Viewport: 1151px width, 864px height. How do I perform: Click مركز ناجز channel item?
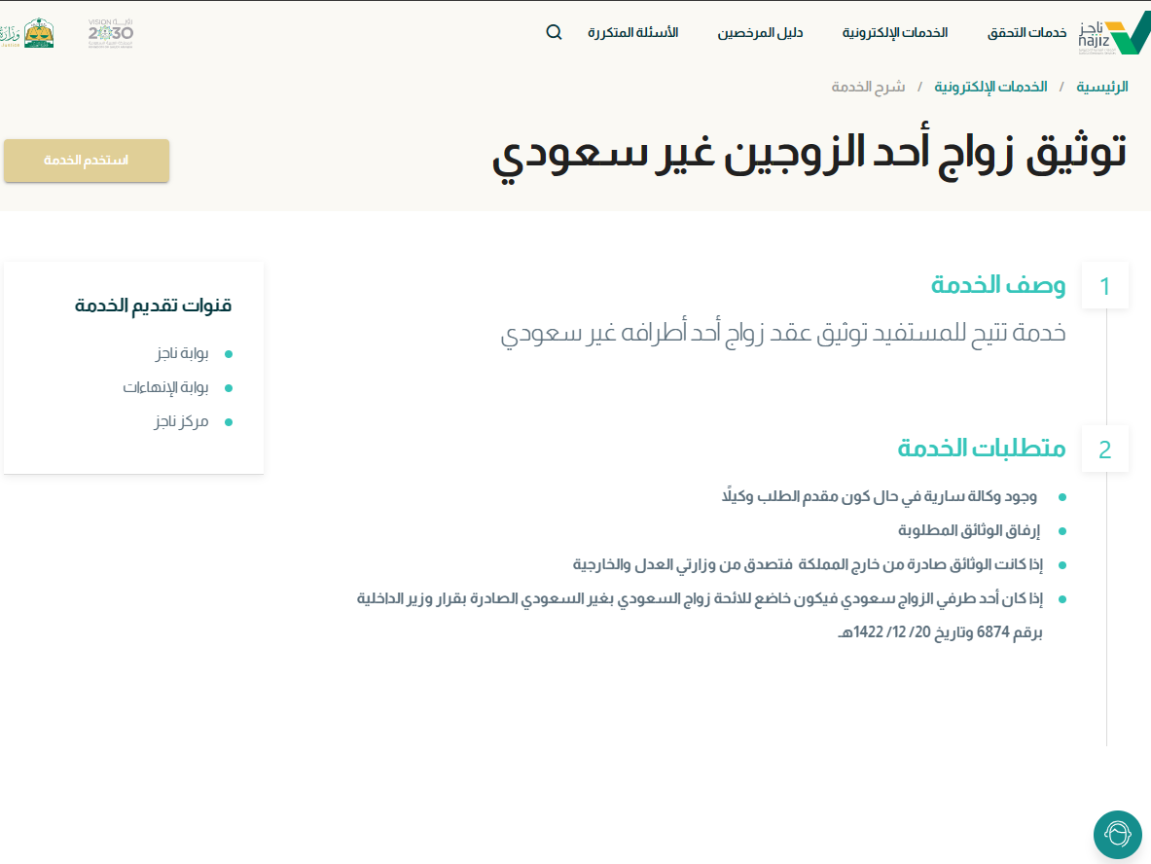click(x=181, y=421)
